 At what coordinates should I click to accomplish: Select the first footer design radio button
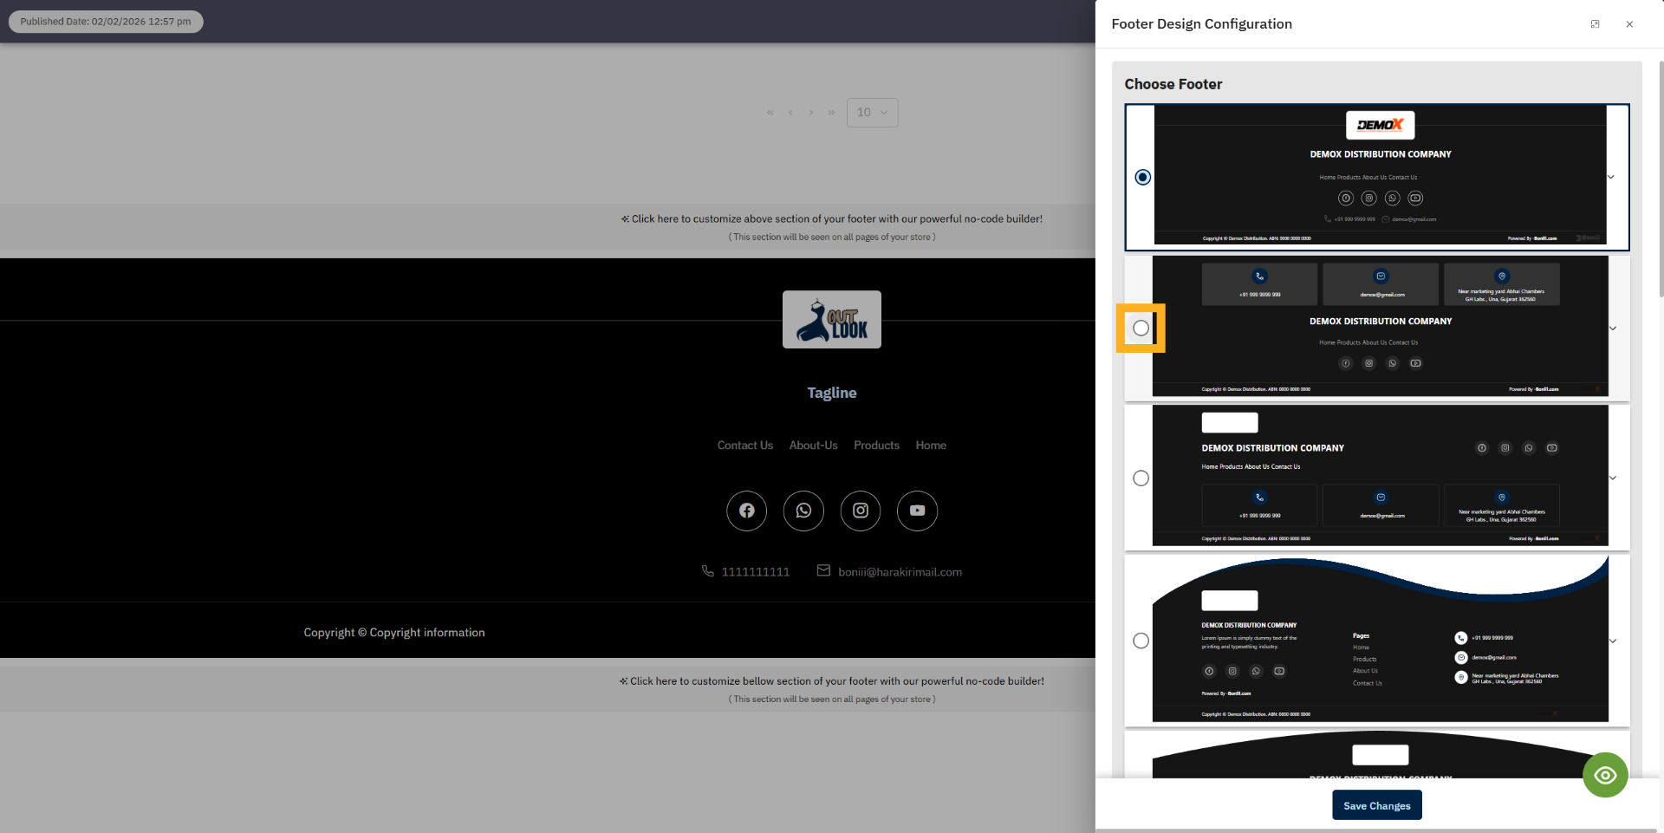tap(1142, 176)
